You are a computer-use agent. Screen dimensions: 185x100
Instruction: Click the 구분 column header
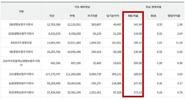(x=21, y=11)
